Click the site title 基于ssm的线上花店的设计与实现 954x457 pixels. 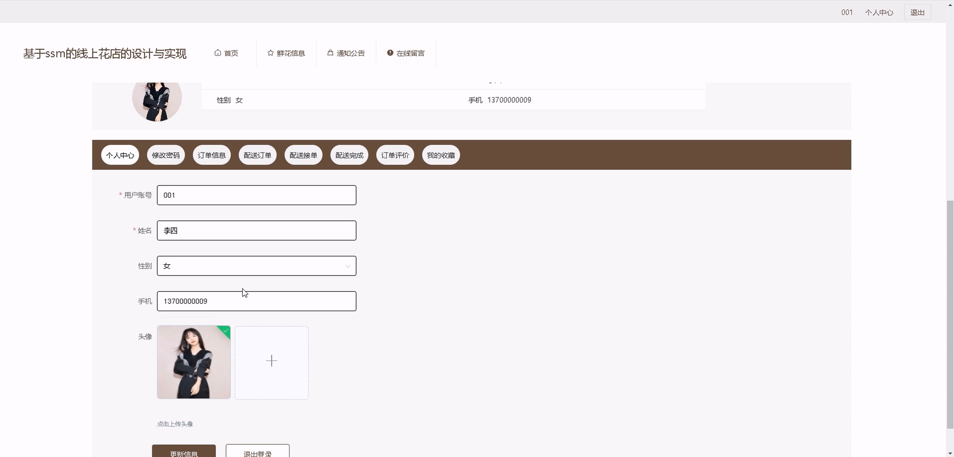coord(105,53)
